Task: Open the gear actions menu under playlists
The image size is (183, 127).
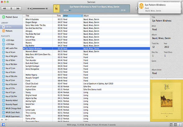Action: tap(7, 120)
